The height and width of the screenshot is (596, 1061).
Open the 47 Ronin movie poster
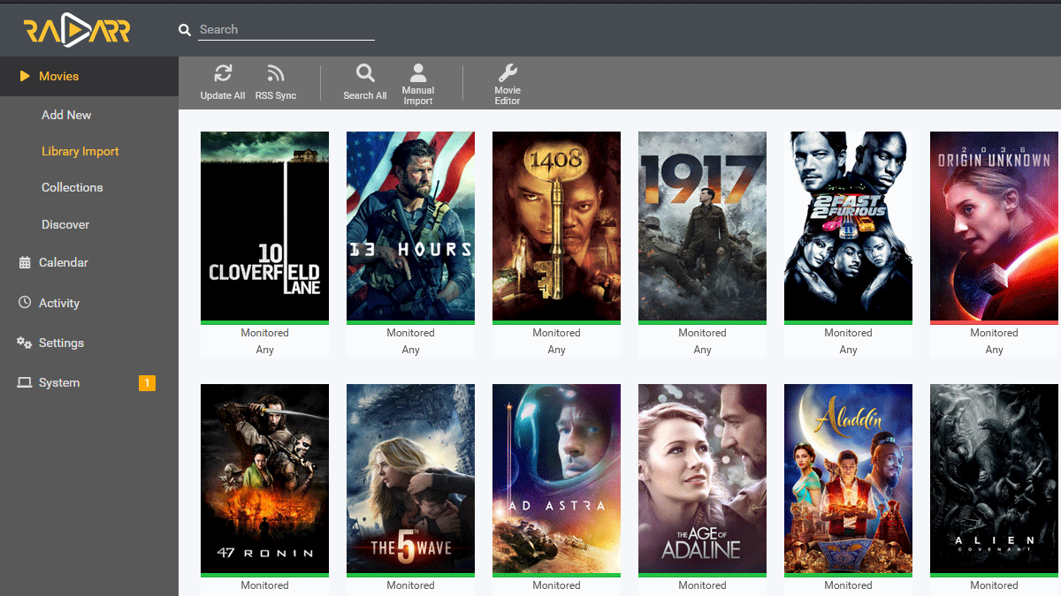[x=264, y=479]
